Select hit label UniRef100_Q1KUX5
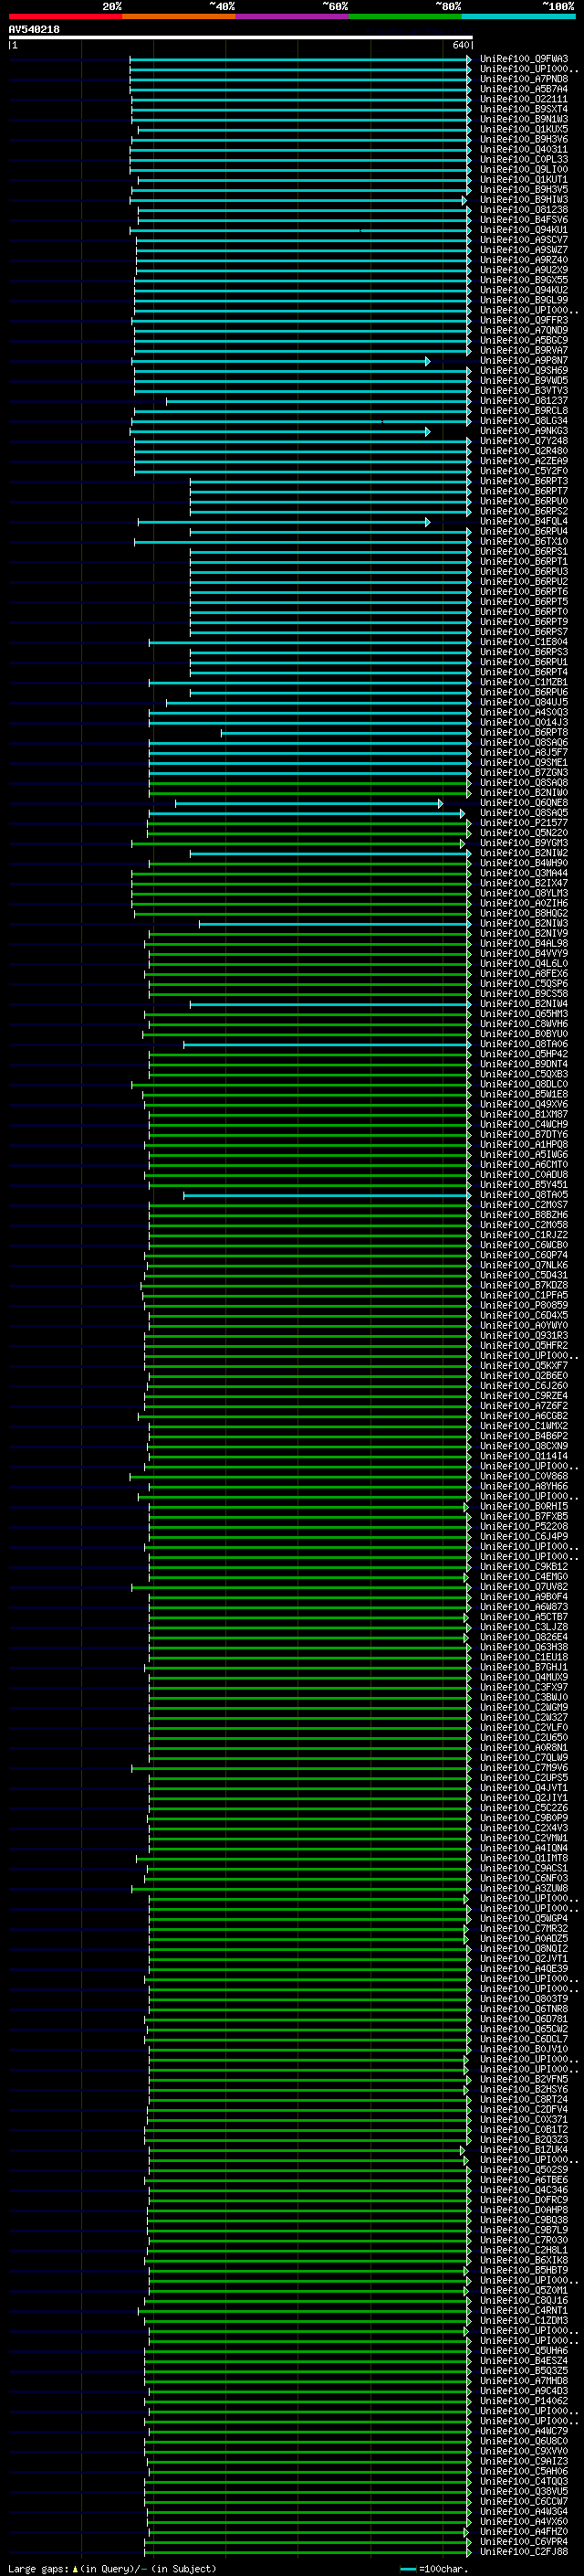The width and height of the screenshot is (584, 2576). point(523,129)
